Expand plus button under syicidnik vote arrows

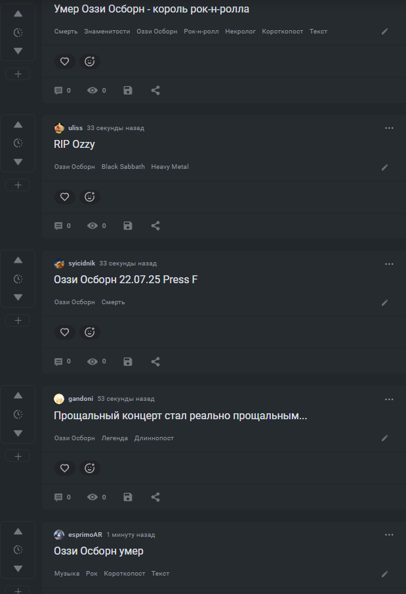pyautogui.click(x=18, y=321)
